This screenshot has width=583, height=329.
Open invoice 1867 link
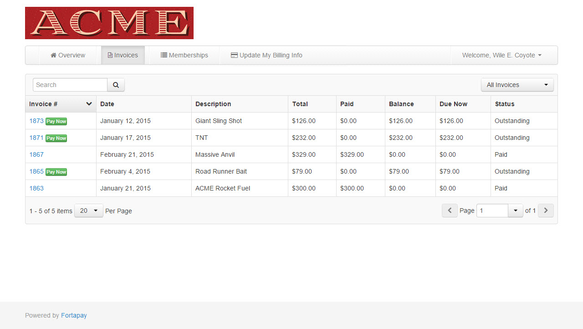36,154
